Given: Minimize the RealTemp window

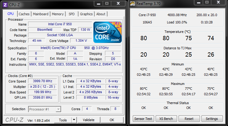Looking at the screenshot, I should (x=199, y=2).
